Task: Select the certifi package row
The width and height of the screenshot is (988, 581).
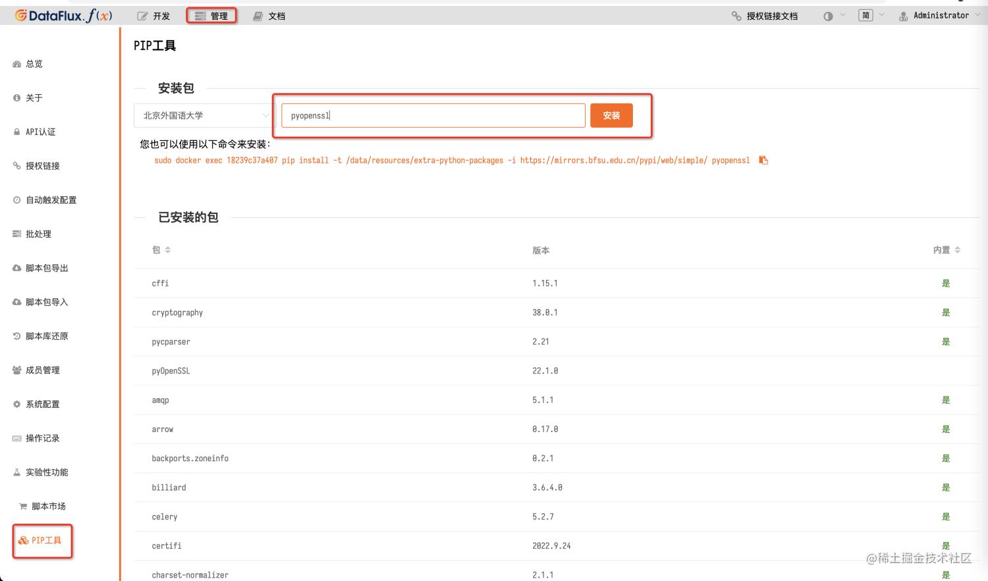Action: point(557,545)
